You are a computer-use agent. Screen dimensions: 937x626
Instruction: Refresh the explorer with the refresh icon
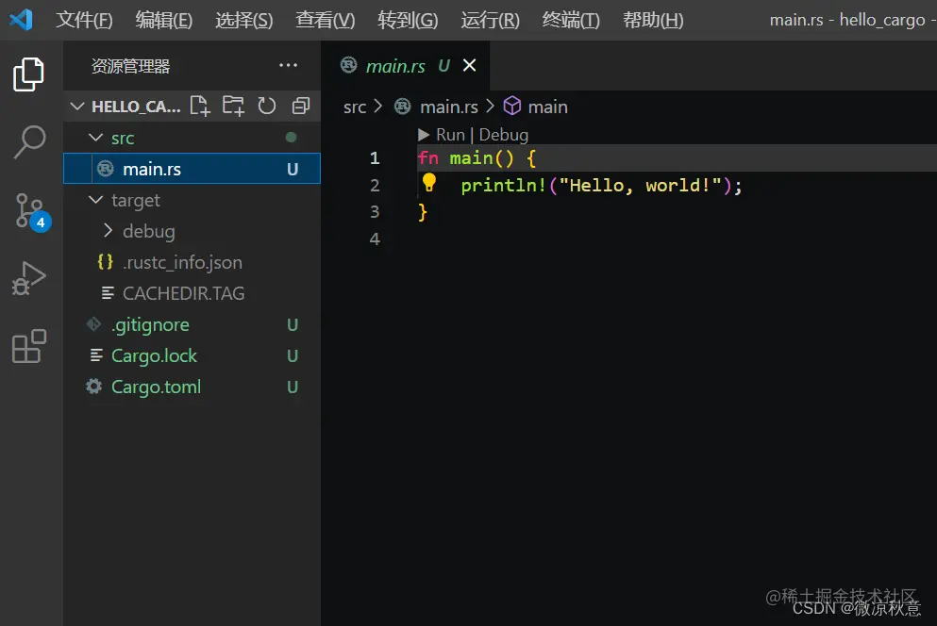(266, 107)
